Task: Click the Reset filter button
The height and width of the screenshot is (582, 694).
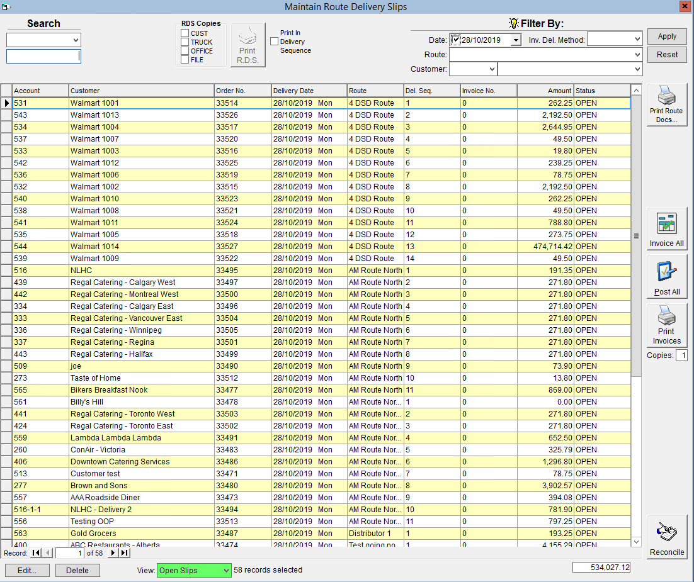Action: 667,55
